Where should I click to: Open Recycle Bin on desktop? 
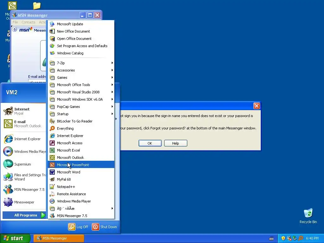point(308,216)
